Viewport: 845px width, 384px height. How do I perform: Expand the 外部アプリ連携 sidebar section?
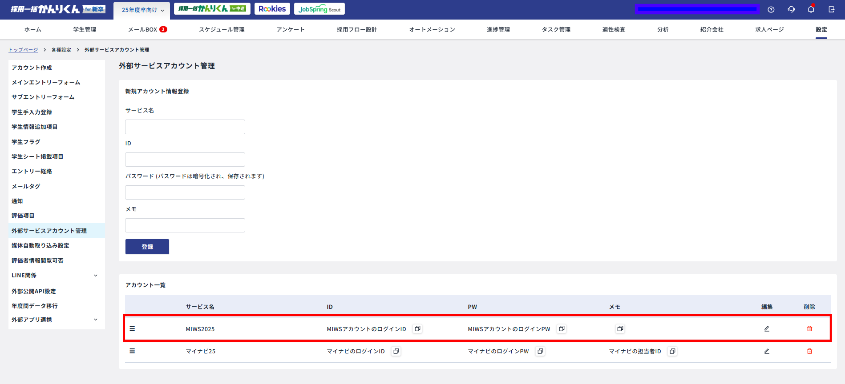96,320
